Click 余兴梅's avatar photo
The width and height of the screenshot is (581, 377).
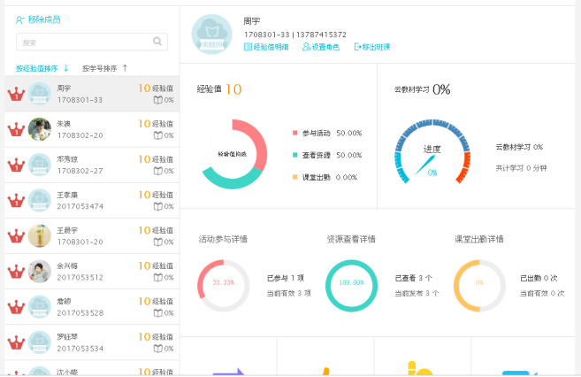tap(39, 271)
